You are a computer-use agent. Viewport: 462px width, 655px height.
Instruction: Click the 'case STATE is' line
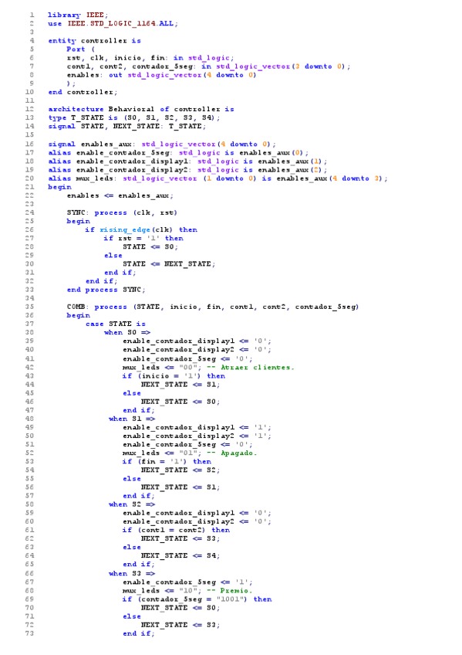coord(116,324)
